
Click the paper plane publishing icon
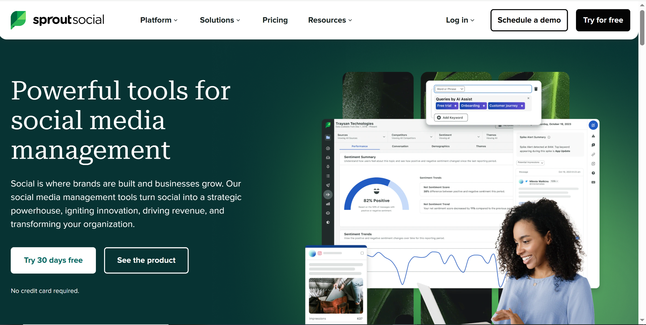[328, 185]
